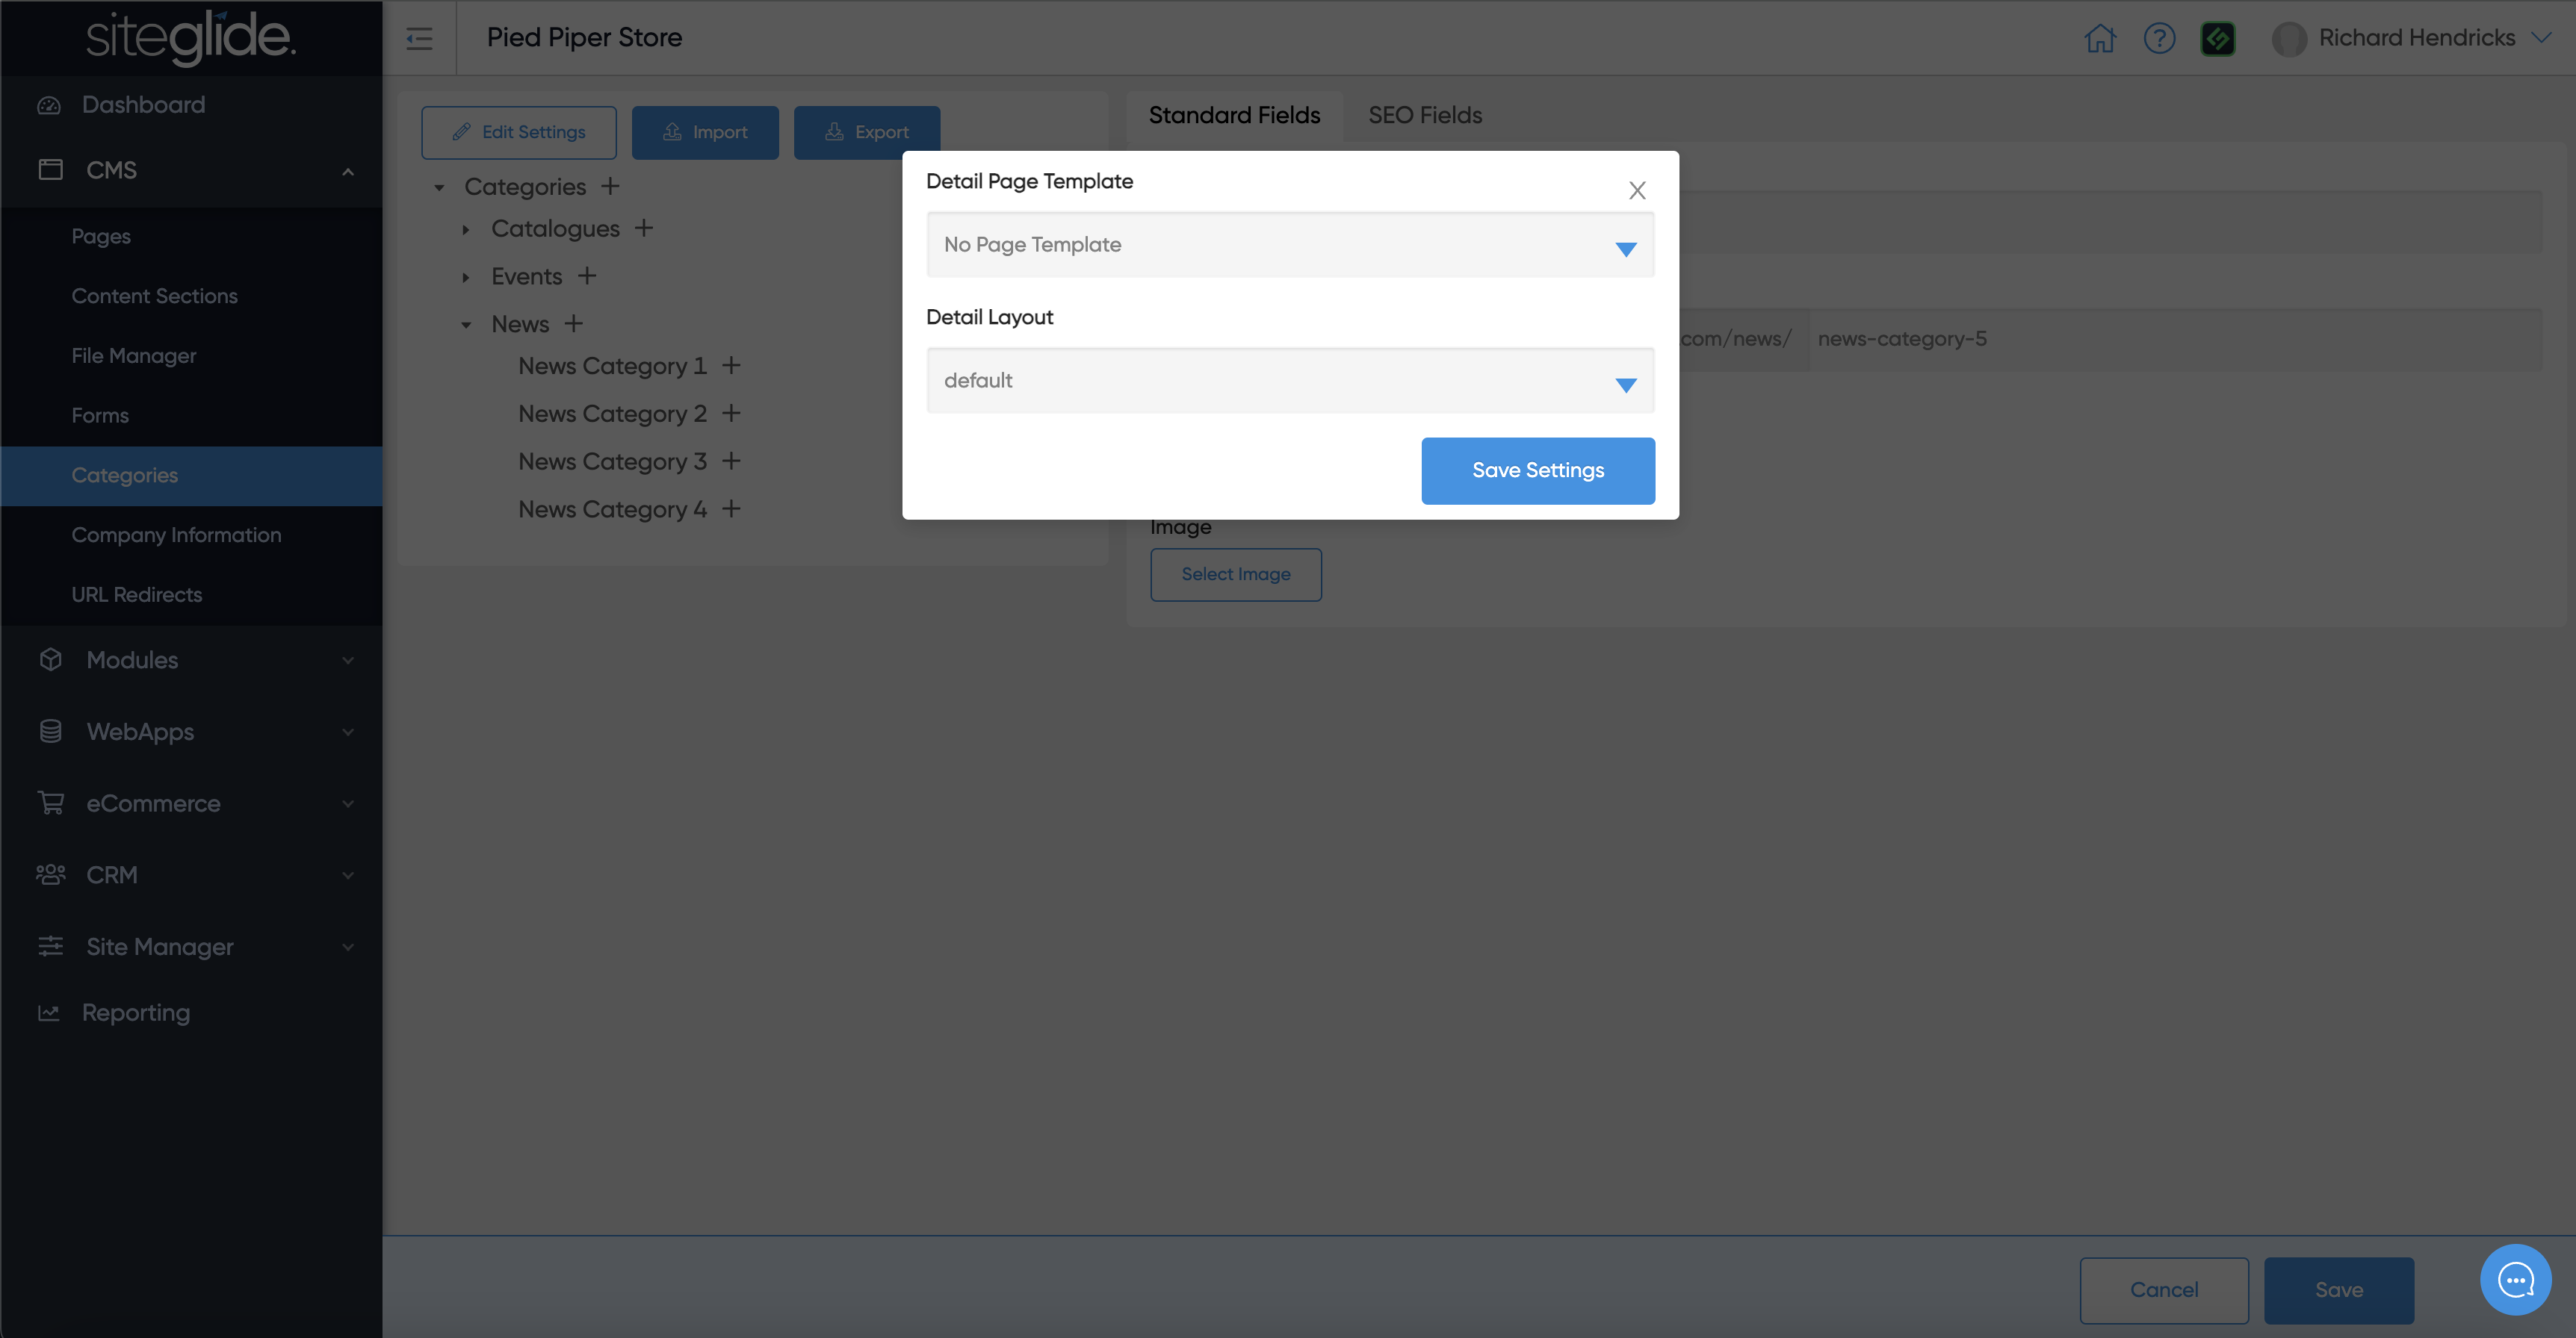This screenshot has width=2576, height=1338.
Task: Switch to the SEO Fields tab
Action: click(x=1424, y=115)
